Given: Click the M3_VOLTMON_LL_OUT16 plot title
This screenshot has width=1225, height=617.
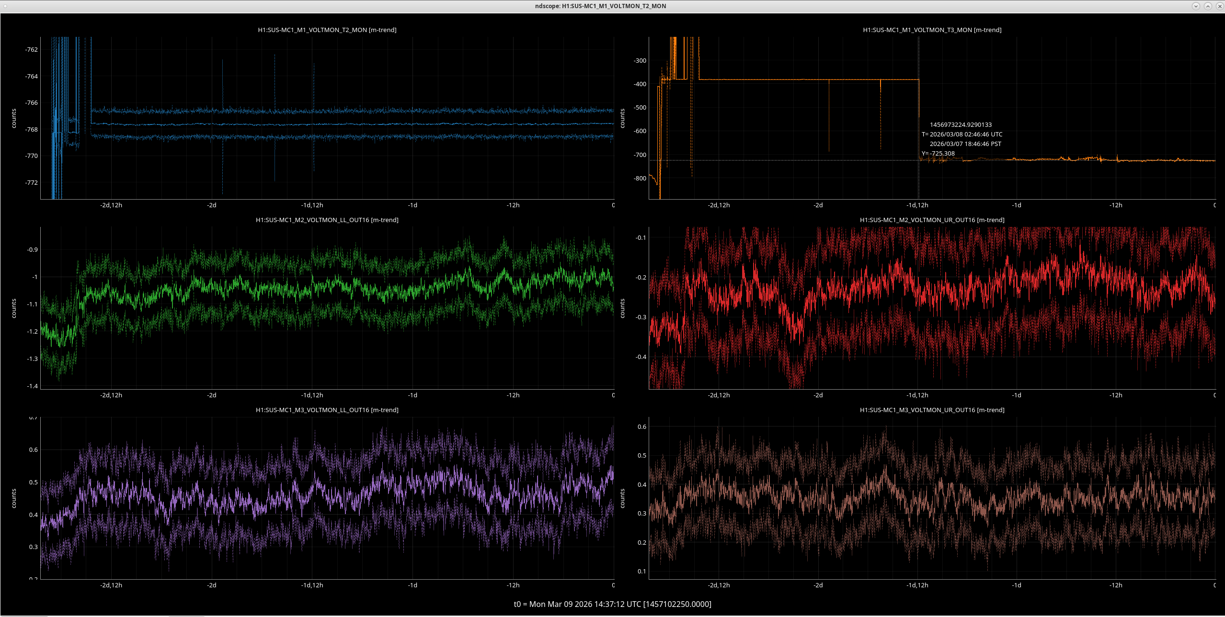Looking at the screenshot, I should click(327, 410).
